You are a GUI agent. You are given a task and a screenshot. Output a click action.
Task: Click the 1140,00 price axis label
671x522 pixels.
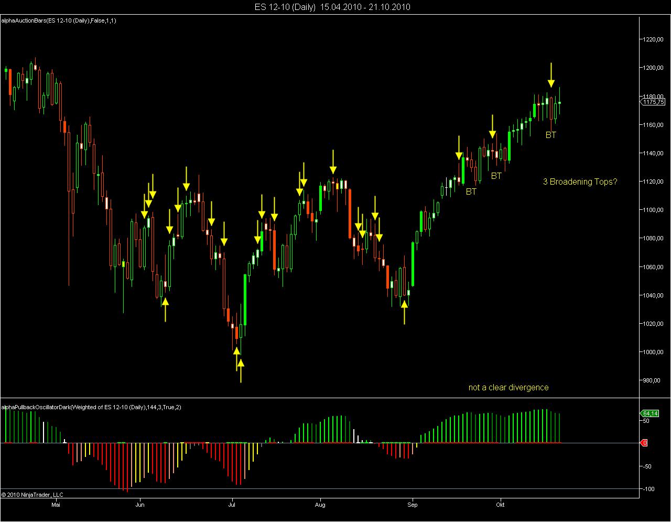click(654, 153)
